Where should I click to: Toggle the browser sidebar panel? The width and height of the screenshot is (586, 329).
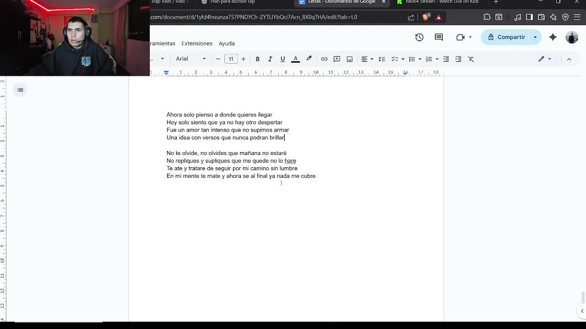click(x=529, y=17)
